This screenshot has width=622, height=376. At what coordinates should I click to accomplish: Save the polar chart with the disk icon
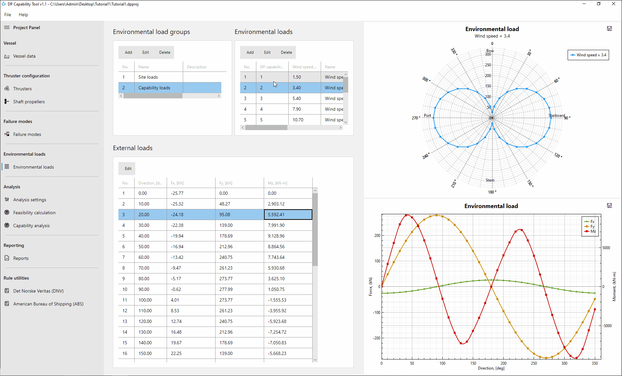(x=609, y=29)
